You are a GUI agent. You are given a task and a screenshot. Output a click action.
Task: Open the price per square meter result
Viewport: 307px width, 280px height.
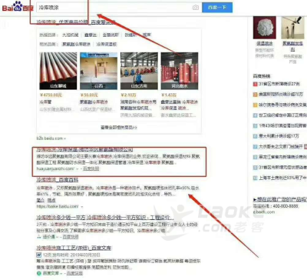pos(105,218)
